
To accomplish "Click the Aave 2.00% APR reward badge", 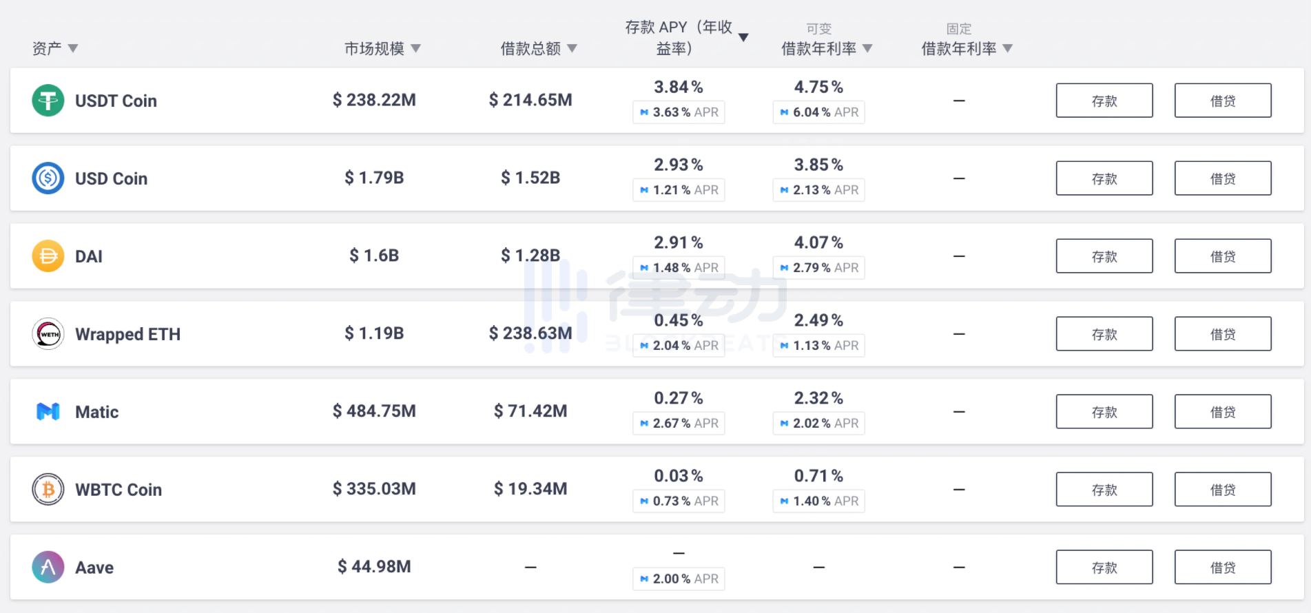I will pyautogui.click(x=679, y=579).
